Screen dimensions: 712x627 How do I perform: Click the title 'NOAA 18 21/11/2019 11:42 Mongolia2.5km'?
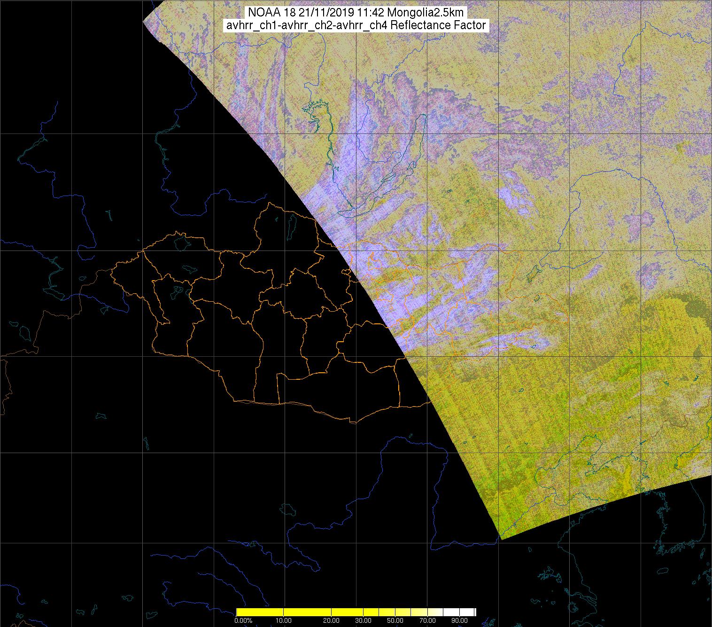356,13
